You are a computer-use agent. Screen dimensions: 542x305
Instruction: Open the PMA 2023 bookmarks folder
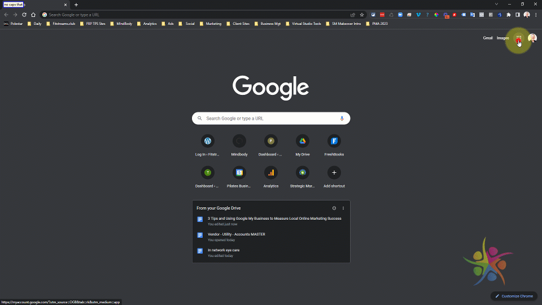point(377,24)
